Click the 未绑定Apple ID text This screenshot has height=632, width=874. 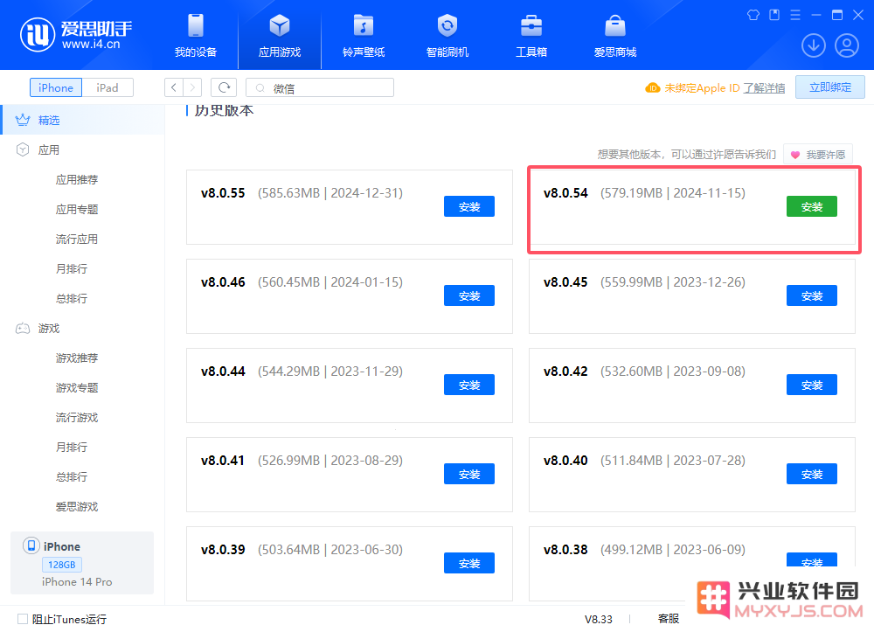[x=702, y=88]
